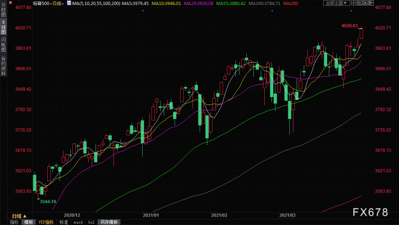This screenshot has height=225, width=399.
Task: Switch to the 分时图 side tab
Action: [3, 9]
